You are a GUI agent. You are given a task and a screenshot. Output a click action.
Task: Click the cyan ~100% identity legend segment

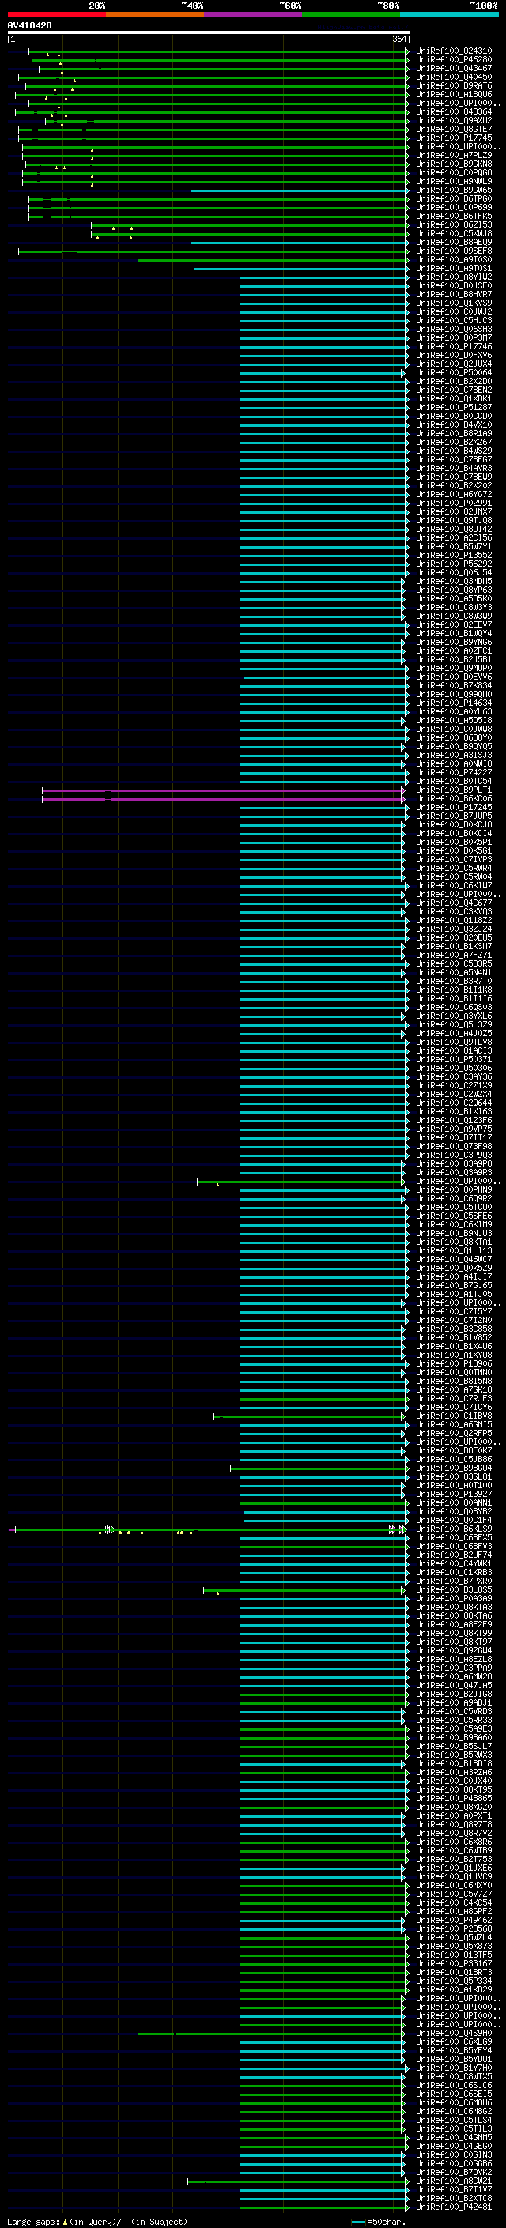[x=449, y=14]
